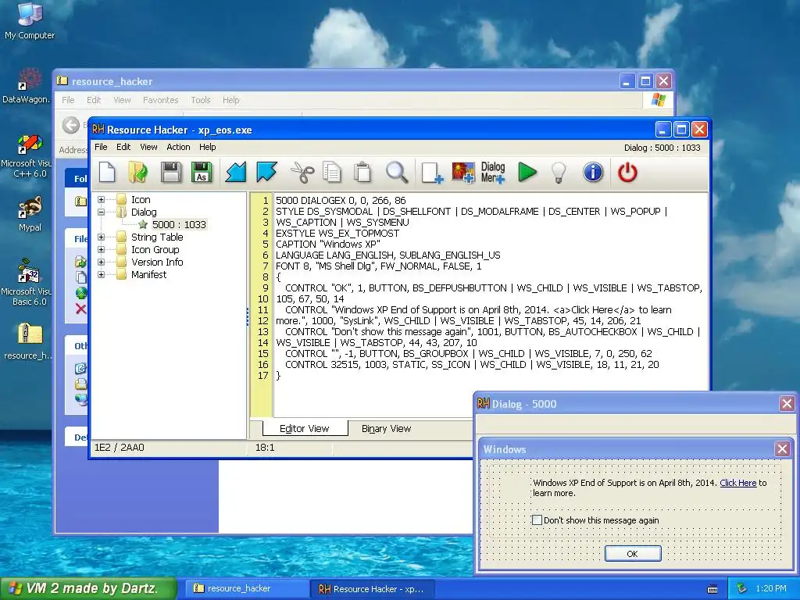The height and width of the screenshot is (600, 800).
Task: Check Don't show this message again
Action: tap(537, 520)
